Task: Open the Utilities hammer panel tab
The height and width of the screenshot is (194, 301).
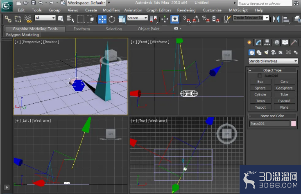Action: [x=294, y=42]
